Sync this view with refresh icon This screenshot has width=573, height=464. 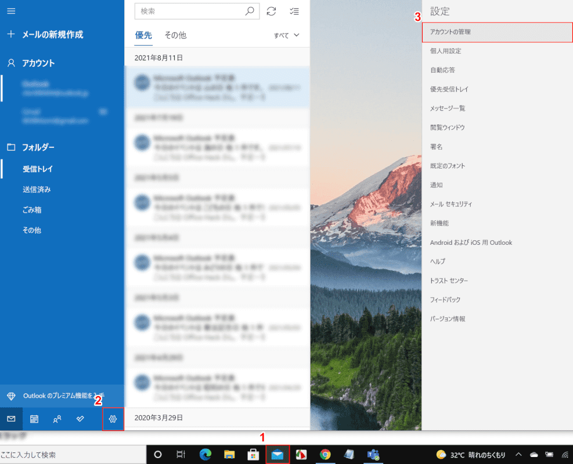(x=271, y=12)
